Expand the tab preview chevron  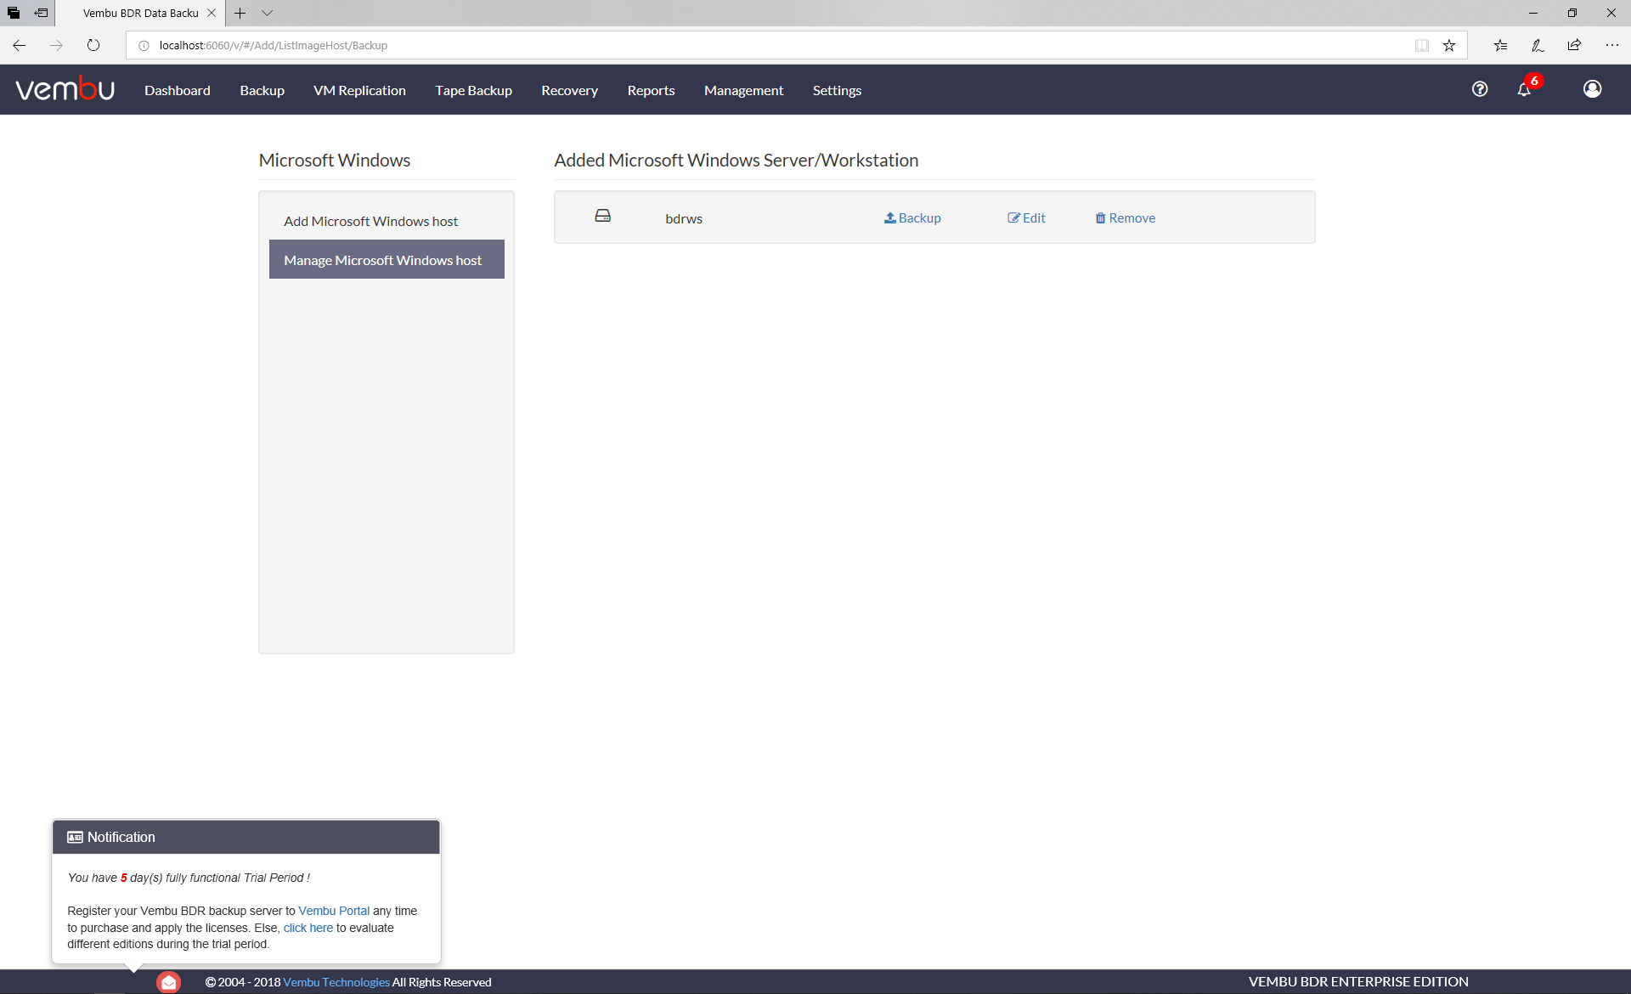point(267,13)
